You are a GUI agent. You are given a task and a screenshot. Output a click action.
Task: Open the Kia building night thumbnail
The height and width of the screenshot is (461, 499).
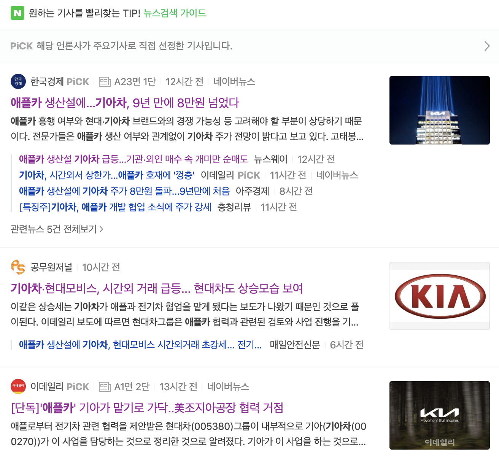(440, 110)
